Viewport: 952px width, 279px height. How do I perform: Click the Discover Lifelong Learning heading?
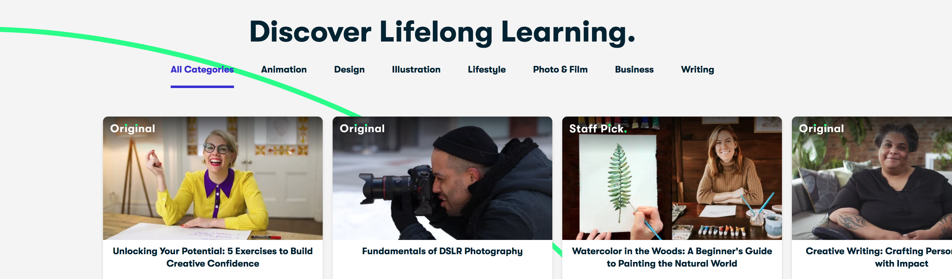pyautogui.click(x=442, y=32)
